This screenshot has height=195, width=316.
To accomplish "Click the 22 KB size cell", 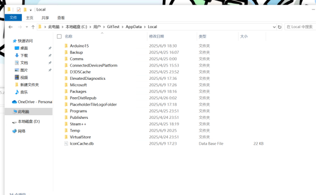I will tap(258, 144).
